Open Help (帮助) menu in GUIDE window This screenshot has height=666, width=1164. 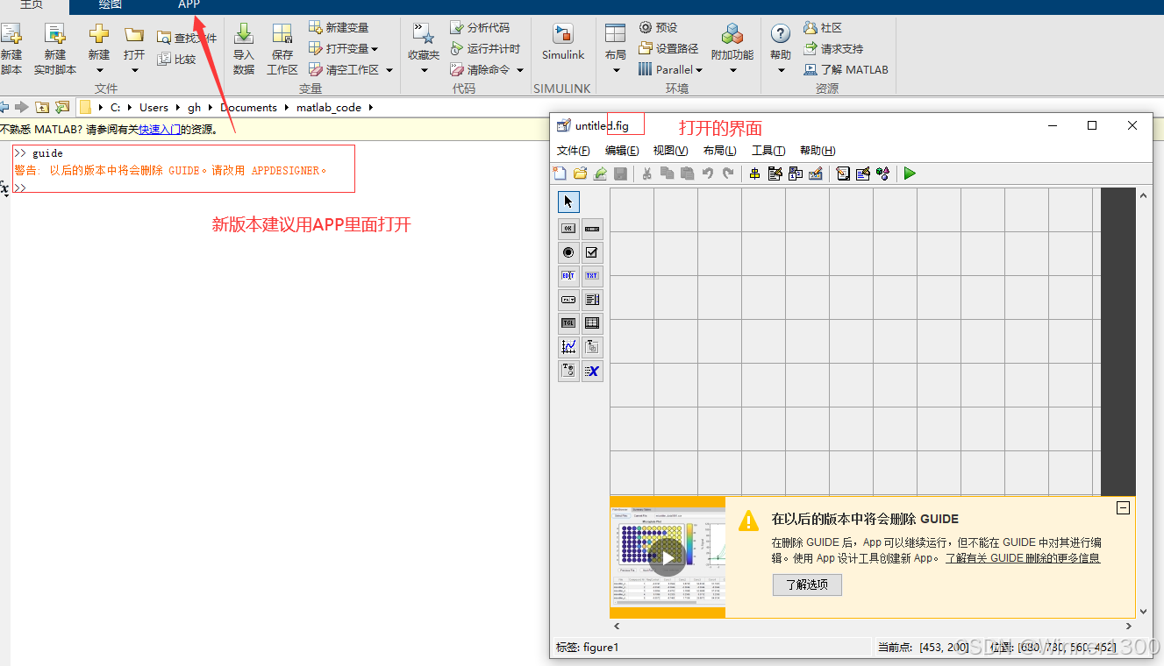(x=818, y=151)
